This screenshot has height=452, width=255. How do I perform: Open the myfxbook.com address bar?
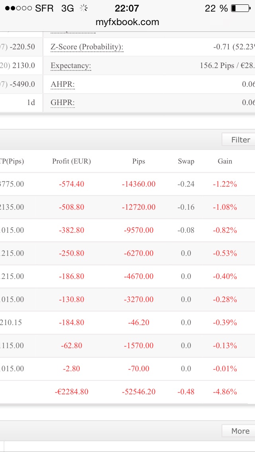(127, 22)
